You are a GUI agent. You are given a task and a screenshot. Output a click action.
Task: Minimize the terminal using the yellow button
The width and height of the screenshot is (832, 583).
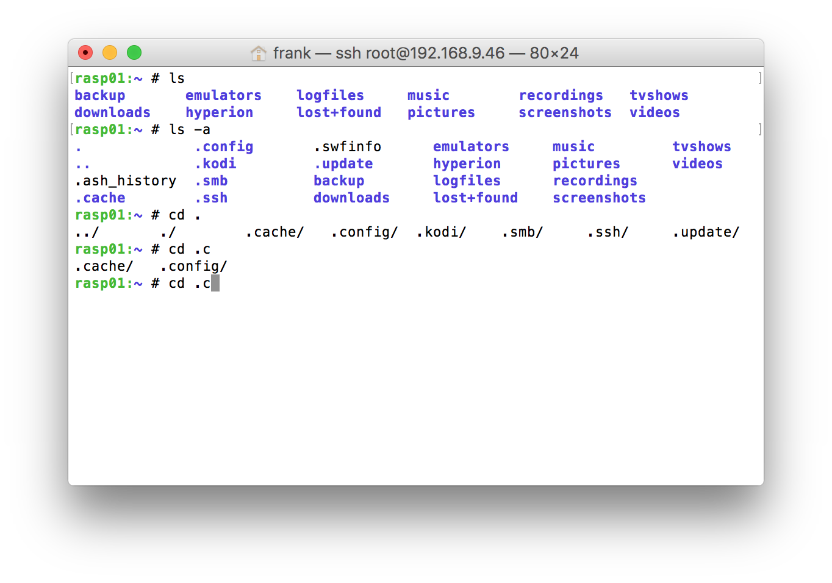coord(110,53)
